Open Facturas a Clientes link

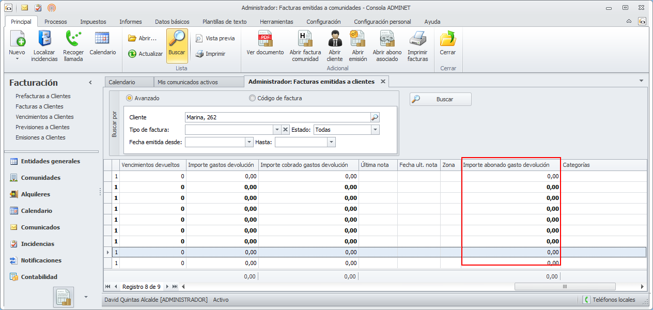39,106
